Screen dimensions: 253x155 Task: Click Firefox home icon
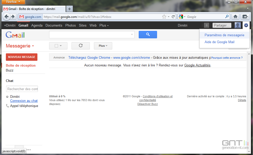pyautogui.click(x=235, y=17)
